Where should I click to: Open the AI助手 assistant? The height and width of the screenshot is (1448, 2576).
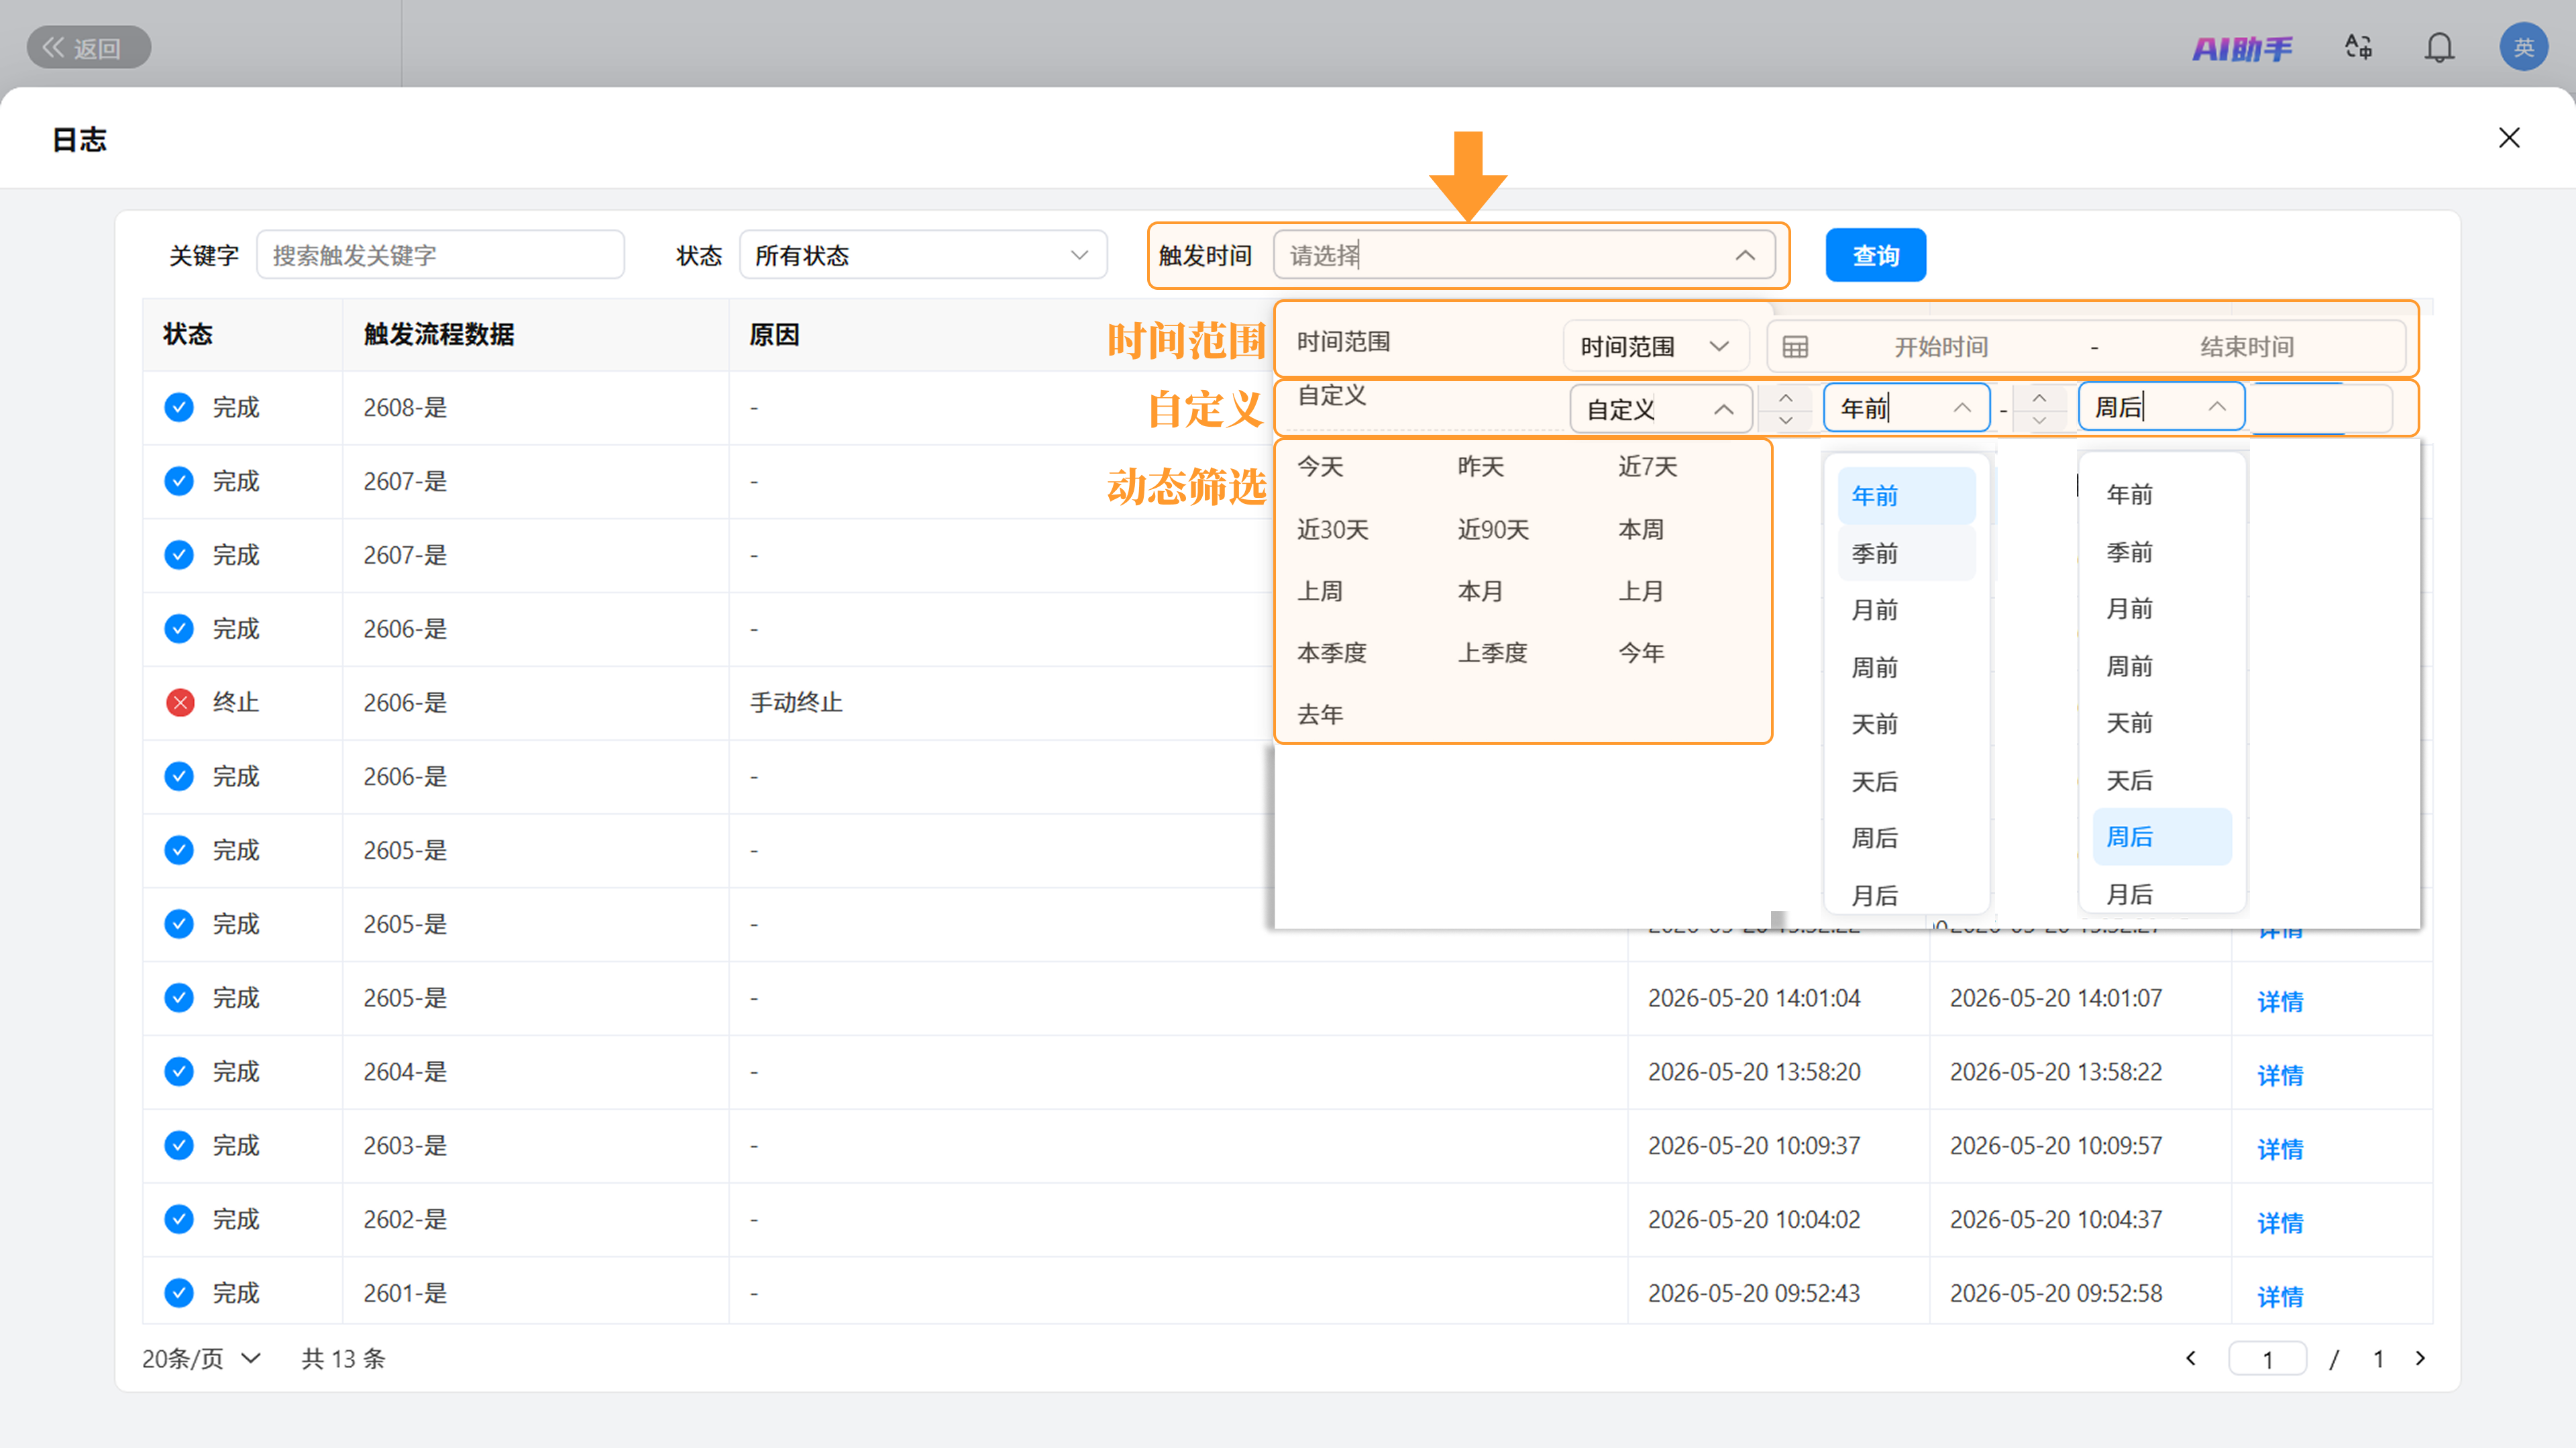pyautogui.click(x=2241, y=48)
